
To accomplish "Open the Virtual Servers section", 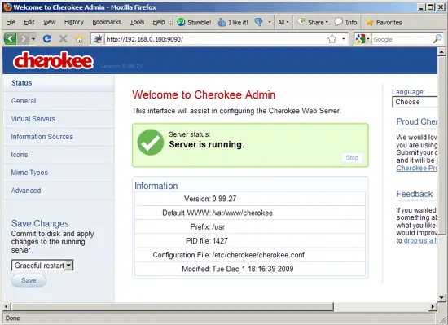I will [59, 119].
